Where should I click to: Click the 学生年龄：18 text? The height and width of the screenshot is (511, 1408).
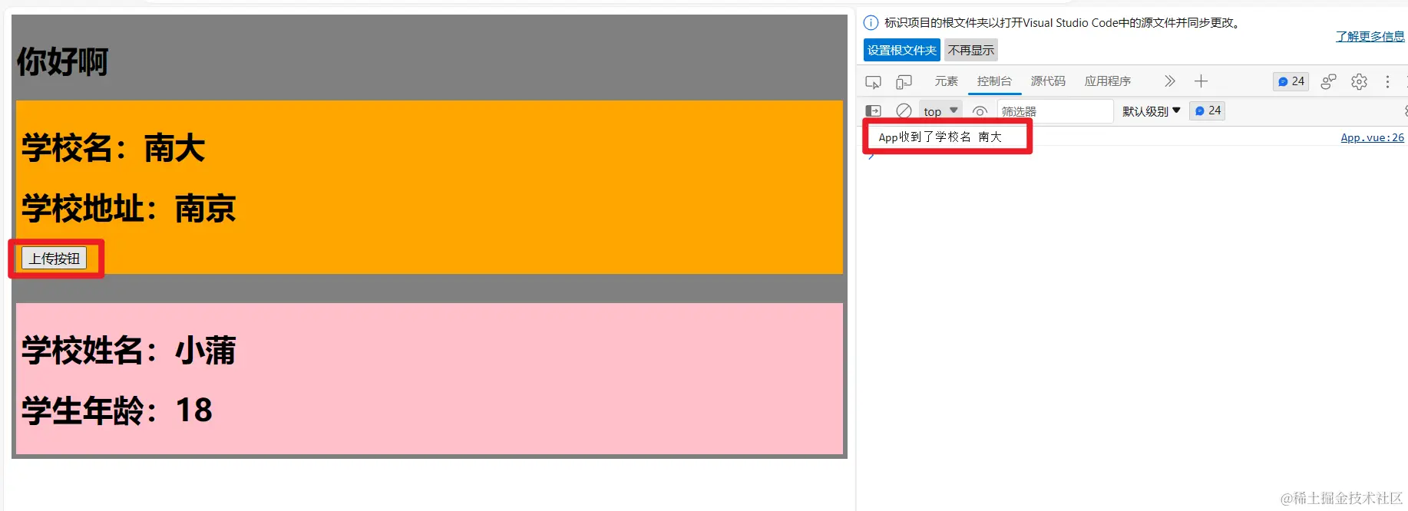[x=117, y=410]
